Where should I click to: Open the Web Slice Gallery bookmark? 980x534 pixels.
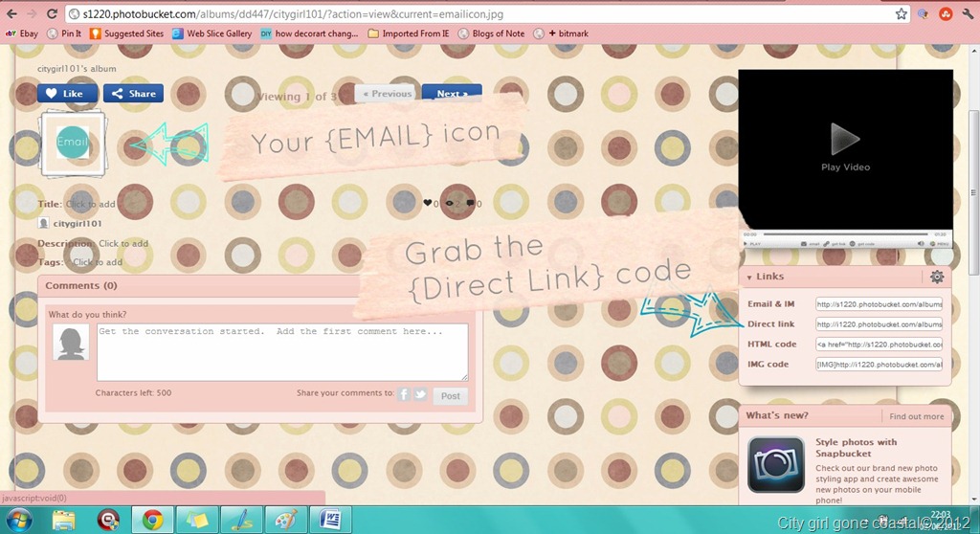212,33
